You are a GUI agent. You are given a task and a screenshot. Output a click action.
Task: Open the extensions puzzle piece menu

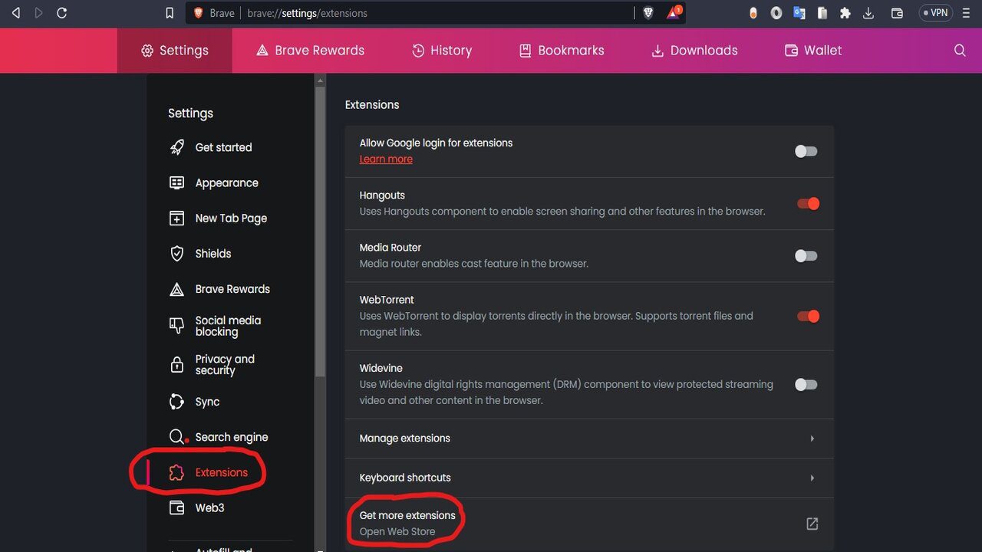point(845,13)
